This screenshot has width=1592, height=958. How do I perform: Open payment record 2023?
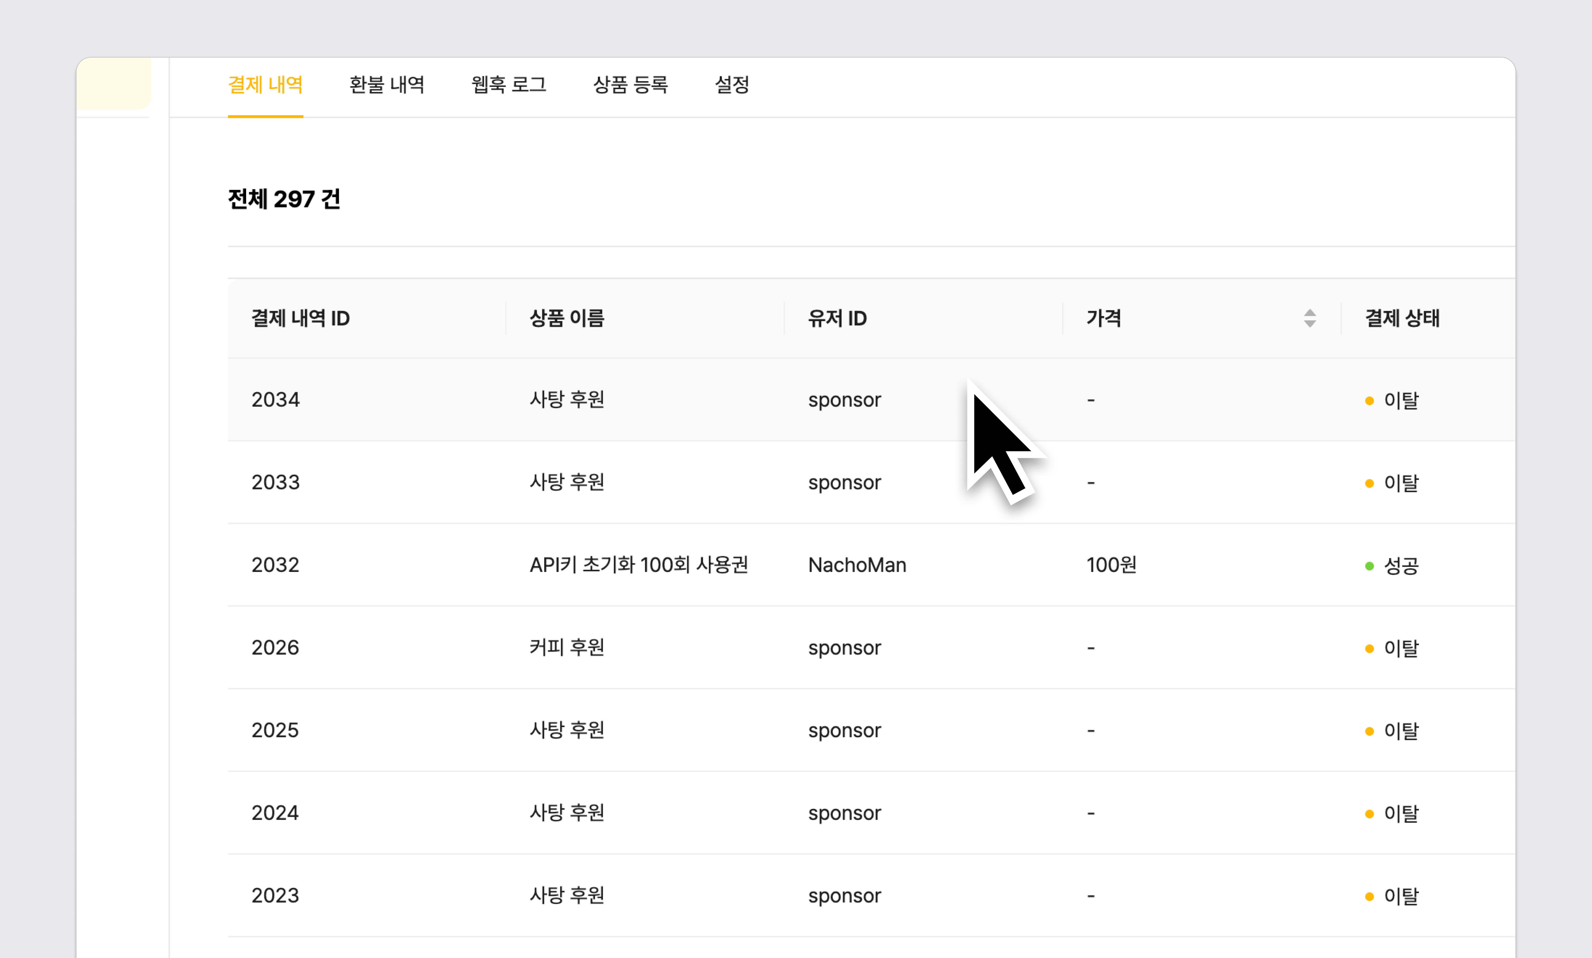(x=275, y=895)
